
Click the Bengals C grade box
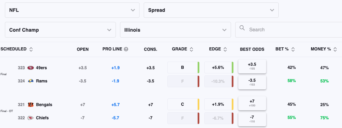pos(183,104)
